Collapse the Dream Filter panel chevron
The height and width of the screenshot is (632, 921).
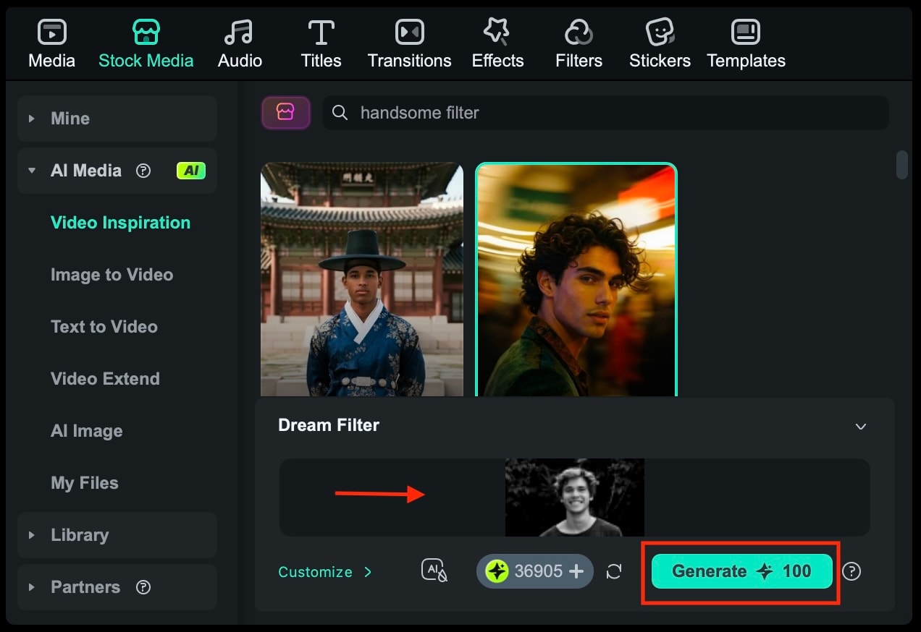point(861,427)
